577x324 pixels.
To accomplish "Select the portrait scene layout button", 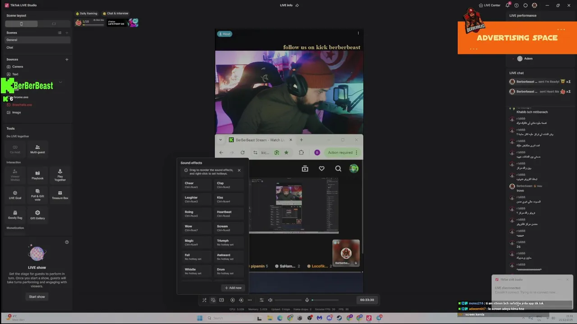I will 21,24.
